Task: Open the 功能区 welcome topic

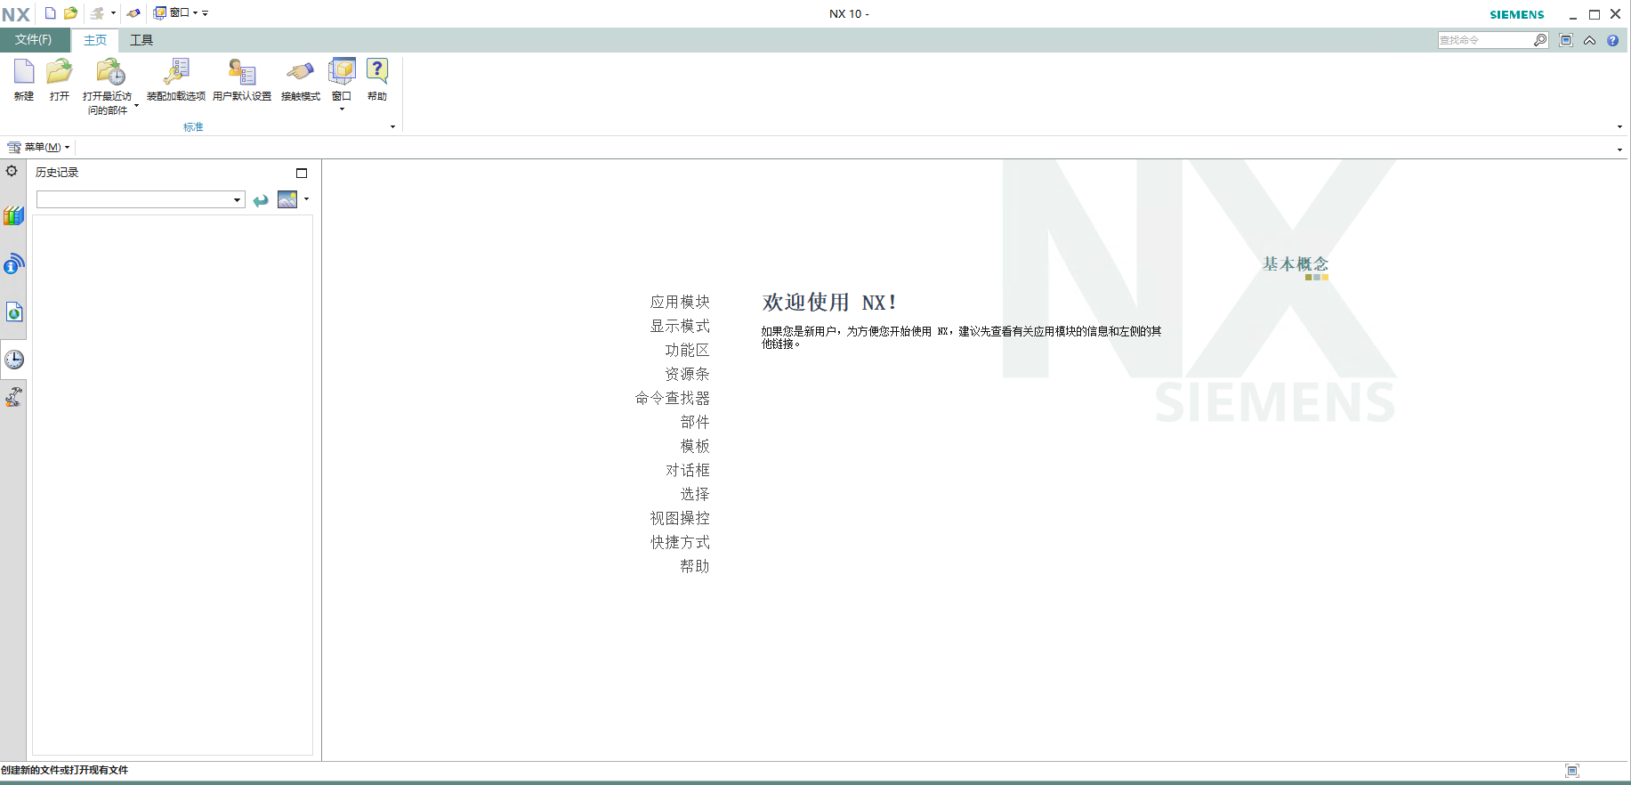Action: coord(687,350)
